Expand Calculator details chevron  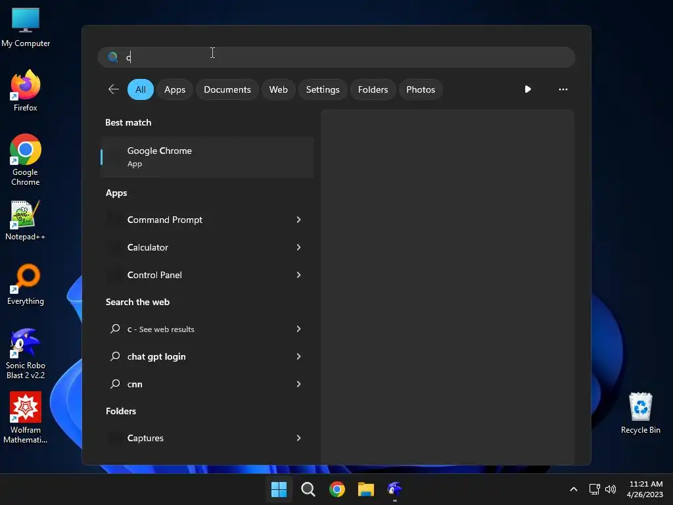pyautogui.click(x=299, y=247)
